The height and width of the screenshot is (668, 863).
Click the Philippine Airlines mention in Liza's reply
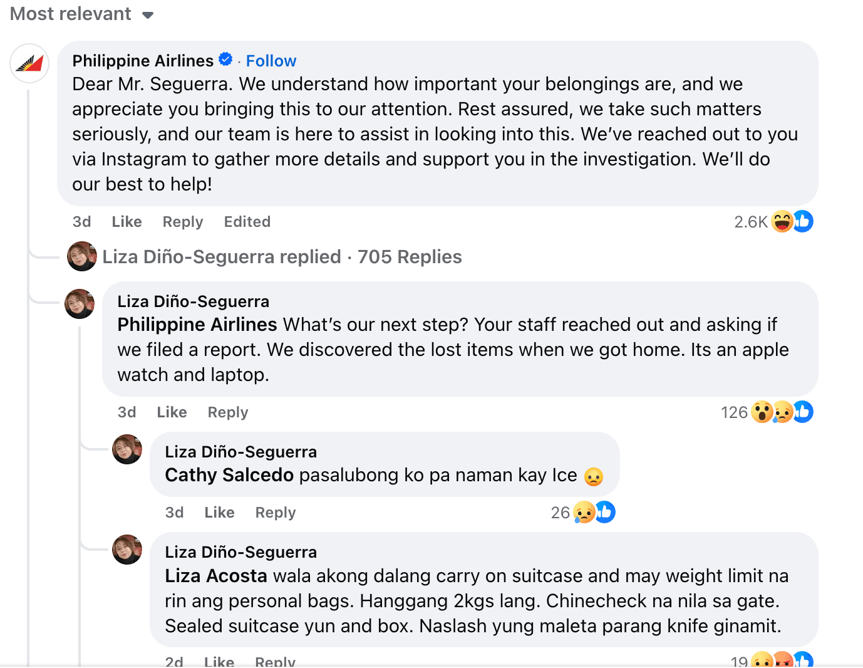tap(197, 325)
